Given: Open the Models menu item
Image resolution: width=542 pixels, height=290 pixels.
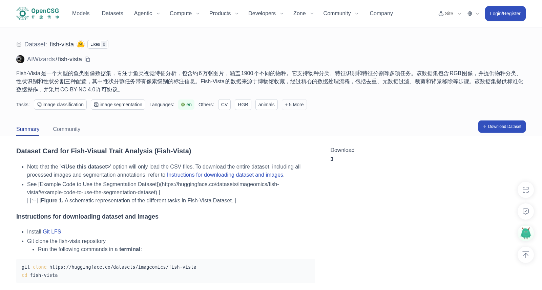Looking at the screenshot, I should 81,14.
